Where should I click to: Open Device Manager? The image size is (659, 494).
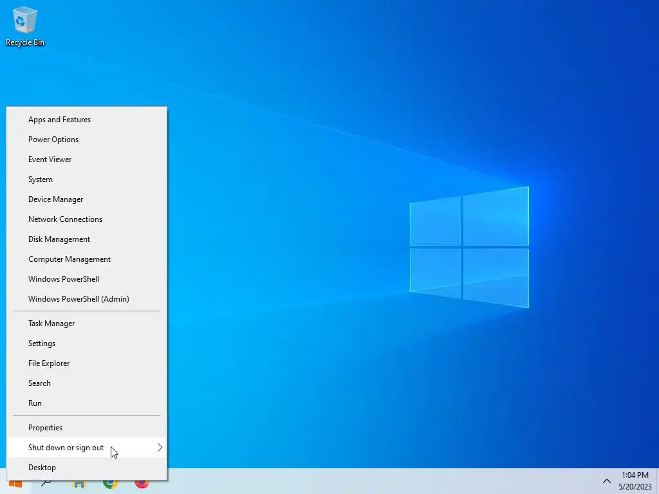87,199
